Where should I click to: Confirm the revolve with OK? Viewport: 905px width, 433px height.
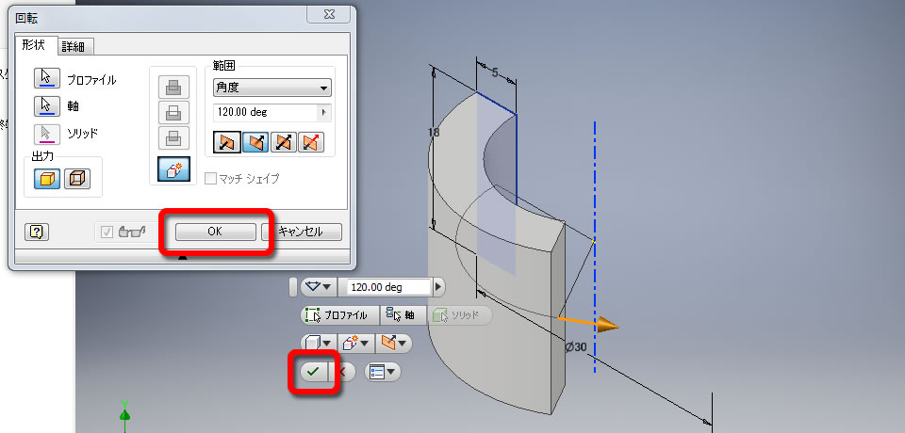click(215, 232)
